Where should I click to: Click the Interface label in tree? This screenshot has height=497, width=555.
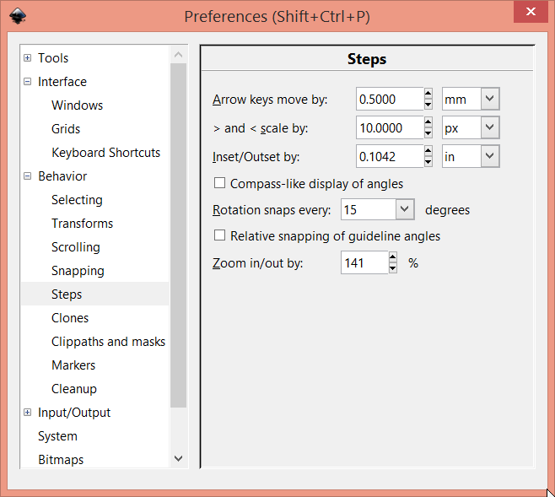point(62,82)
